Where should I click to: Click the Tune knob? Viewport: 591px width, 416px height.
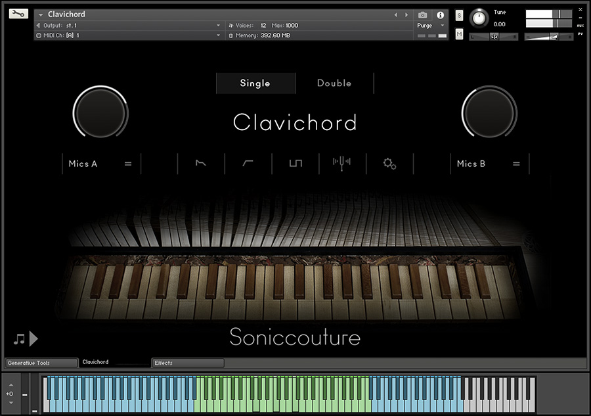[479, 18]
